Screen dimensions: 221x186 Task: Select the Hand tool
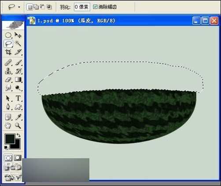(8, 126)
